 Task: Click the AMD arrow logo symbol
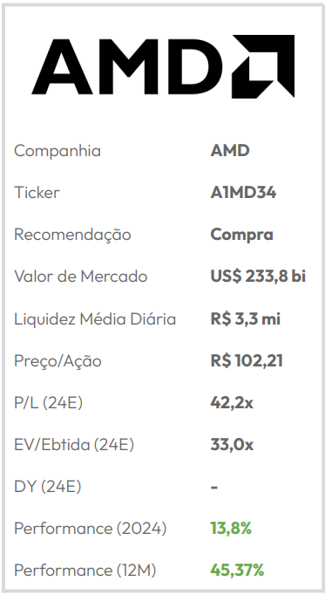coord(263,66)
